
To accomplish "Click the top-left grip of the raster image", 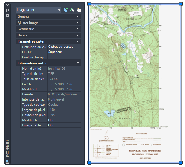I will 89,4.
